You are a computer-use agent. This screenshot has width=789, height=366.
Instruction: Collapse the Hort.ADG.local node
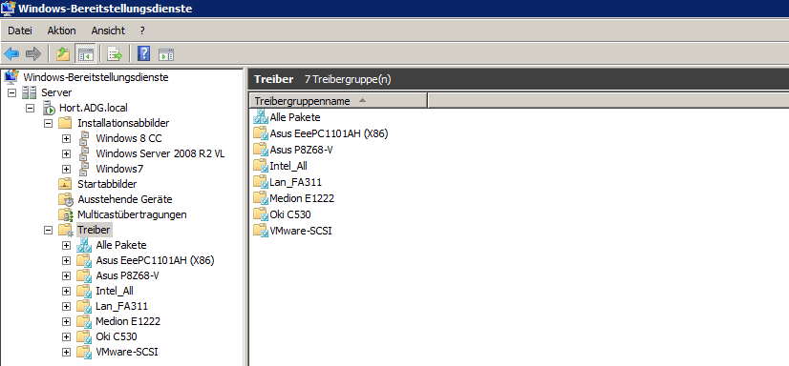coord(31,108)
